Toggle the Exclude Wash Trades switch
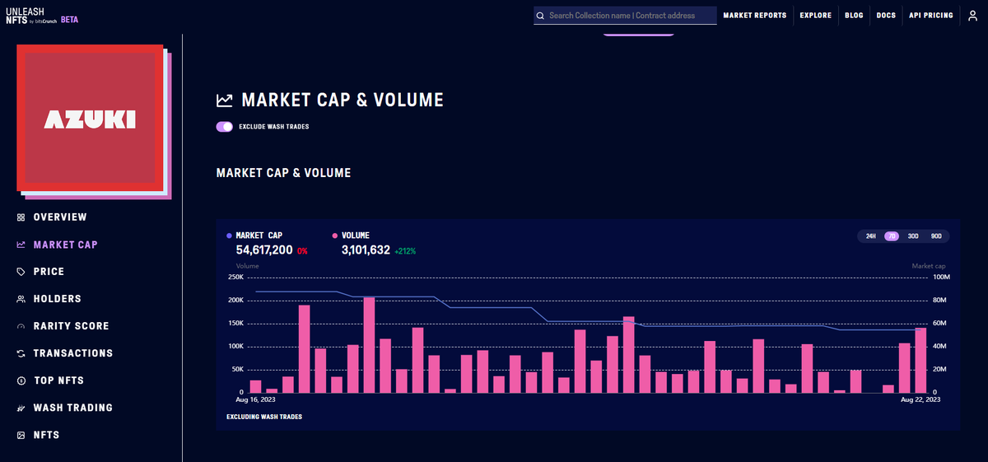The height and width of the screenshot is (462, 988). [224, 127]
